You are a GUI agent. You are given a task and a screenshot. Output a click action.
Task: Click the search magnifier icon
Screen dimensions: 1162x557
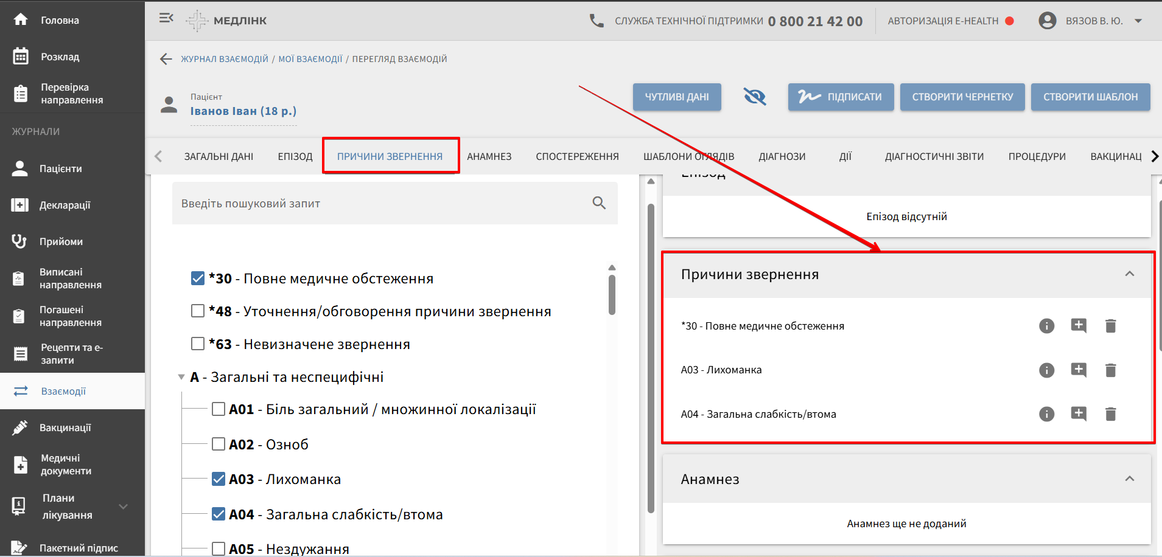click(599, 203)
